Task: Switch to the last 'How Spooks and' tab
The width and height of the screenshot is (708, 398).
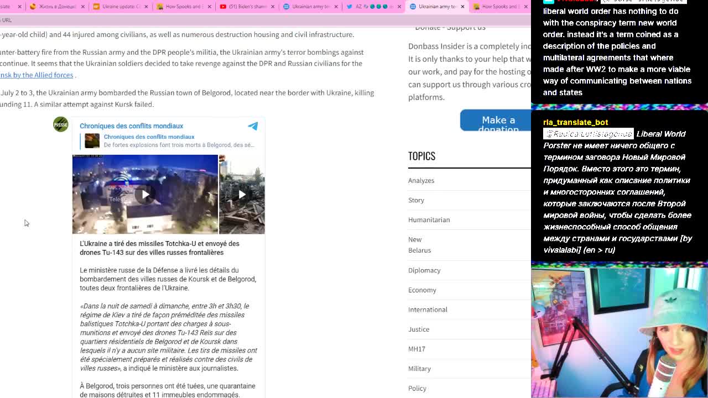Action: coord(501,7)
